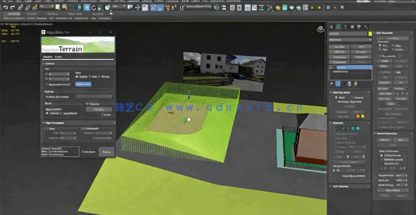Open the empty dropdown in Terrain dialog

(x=94, y=97)
